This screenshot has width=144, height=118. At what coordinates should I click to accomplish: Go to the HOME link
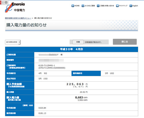click(x=77, y=6)
